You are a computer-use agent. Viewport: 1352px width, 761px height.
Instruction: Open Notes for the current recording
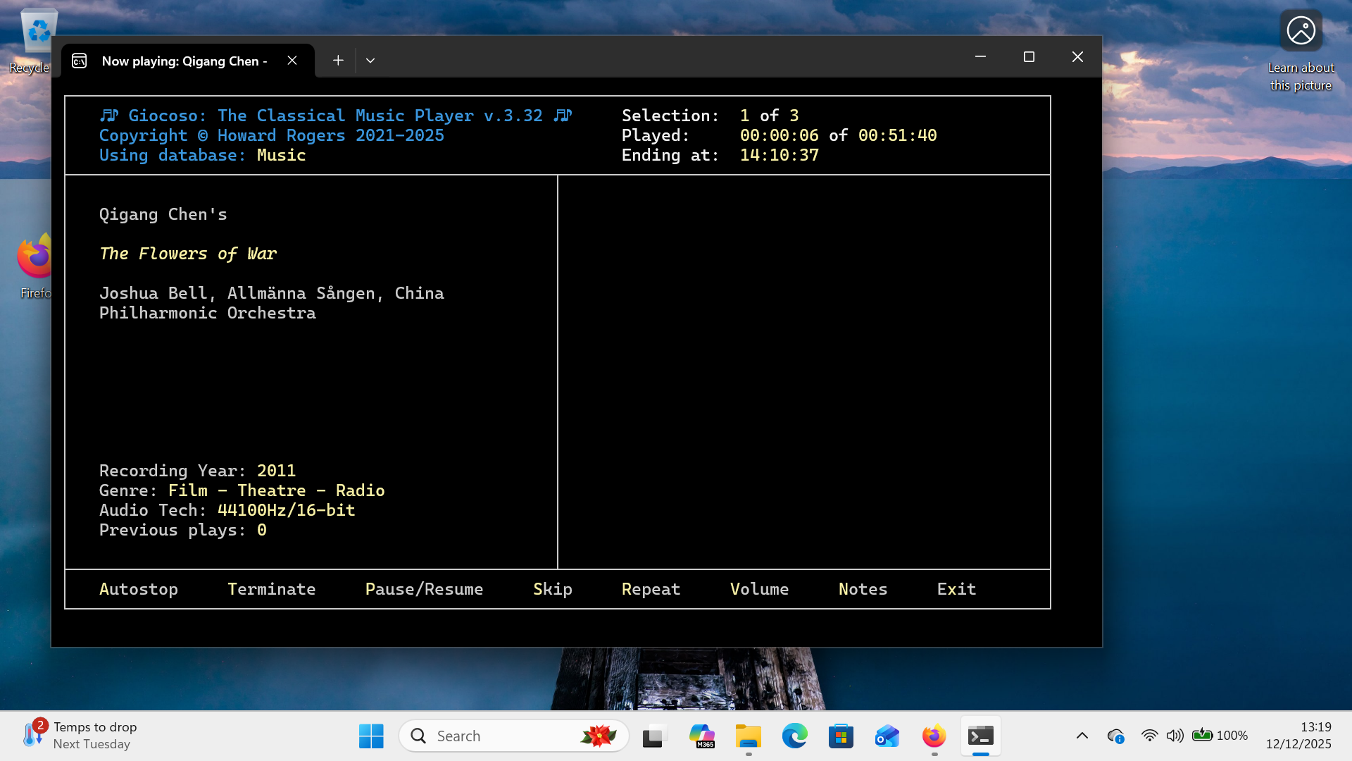[x=863, y=589]
